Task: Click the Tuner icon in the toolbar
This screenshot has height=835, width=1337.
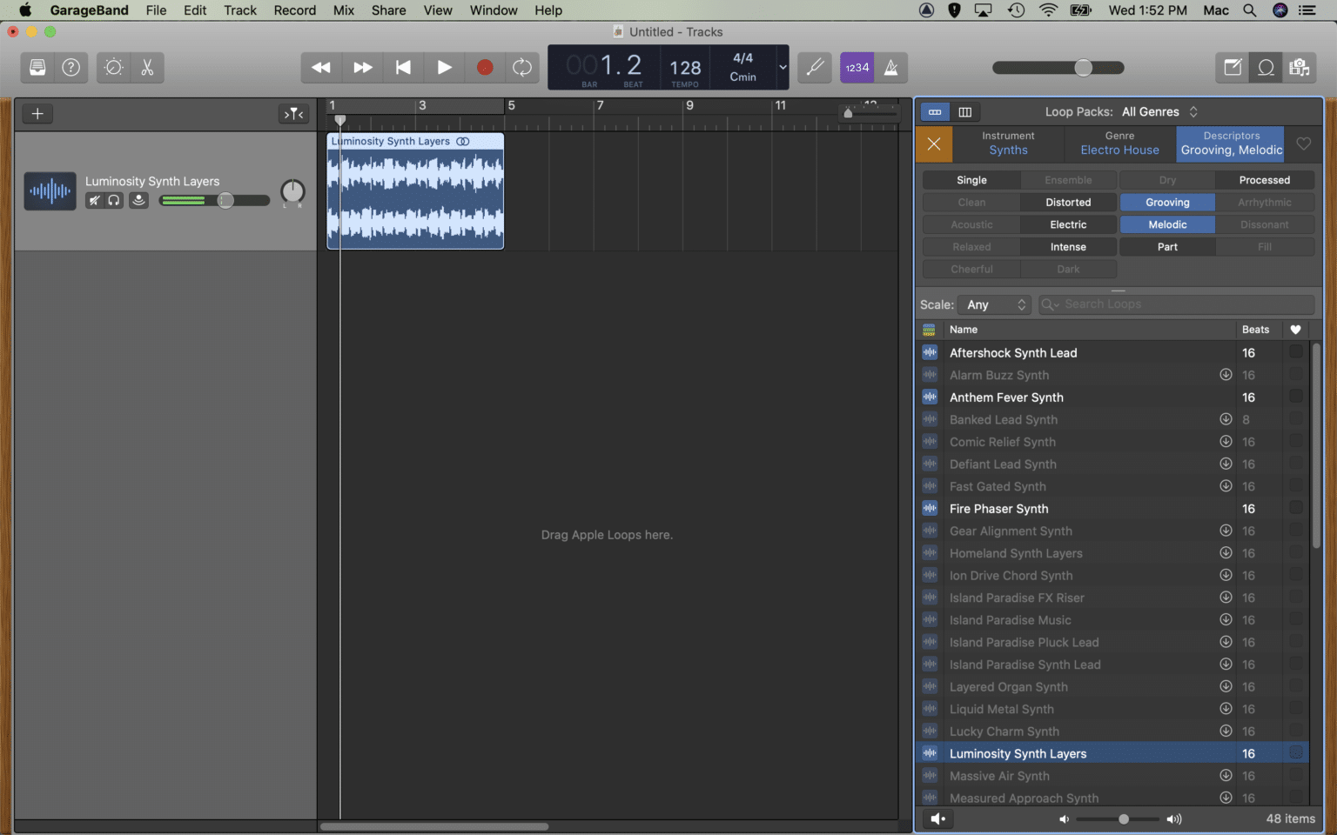Action: click(x=814, y=67)
